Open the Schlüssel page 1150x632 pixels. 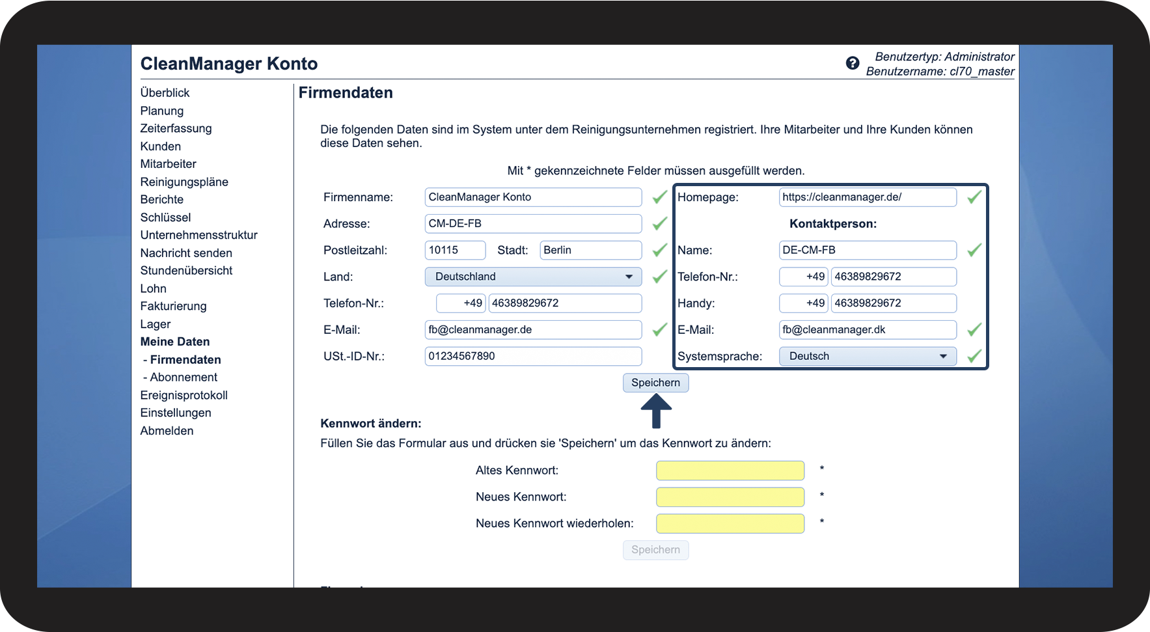coord(165,217)
